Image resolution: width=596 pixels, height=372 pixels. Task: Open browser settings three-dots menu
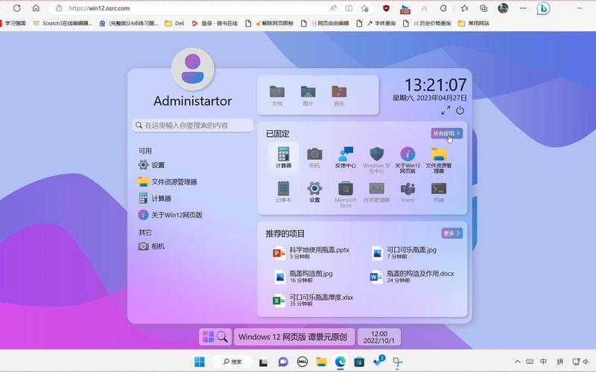pos(523,8)
